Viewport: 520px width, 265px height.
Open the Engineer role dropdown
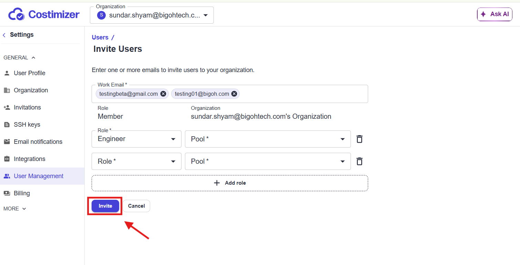point(136,139)
